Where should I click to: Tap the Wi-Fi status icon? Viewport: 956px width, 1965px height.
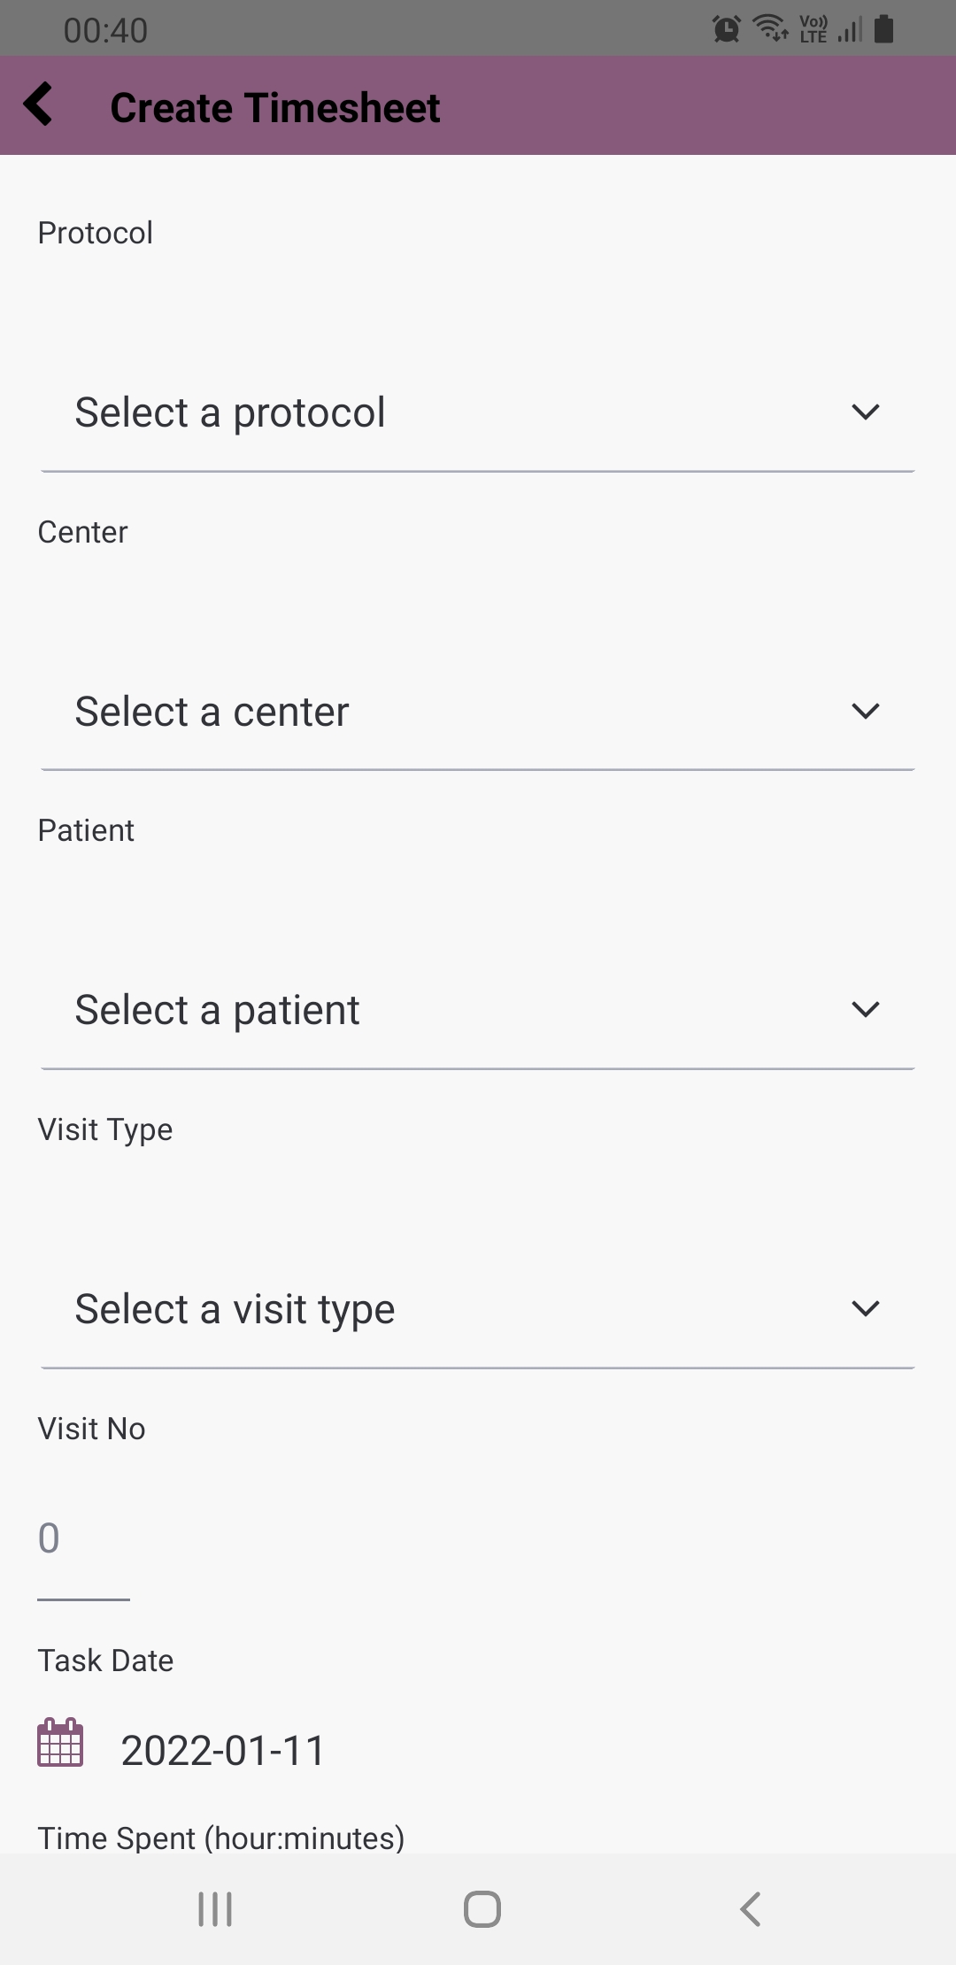tap(771, 28)
